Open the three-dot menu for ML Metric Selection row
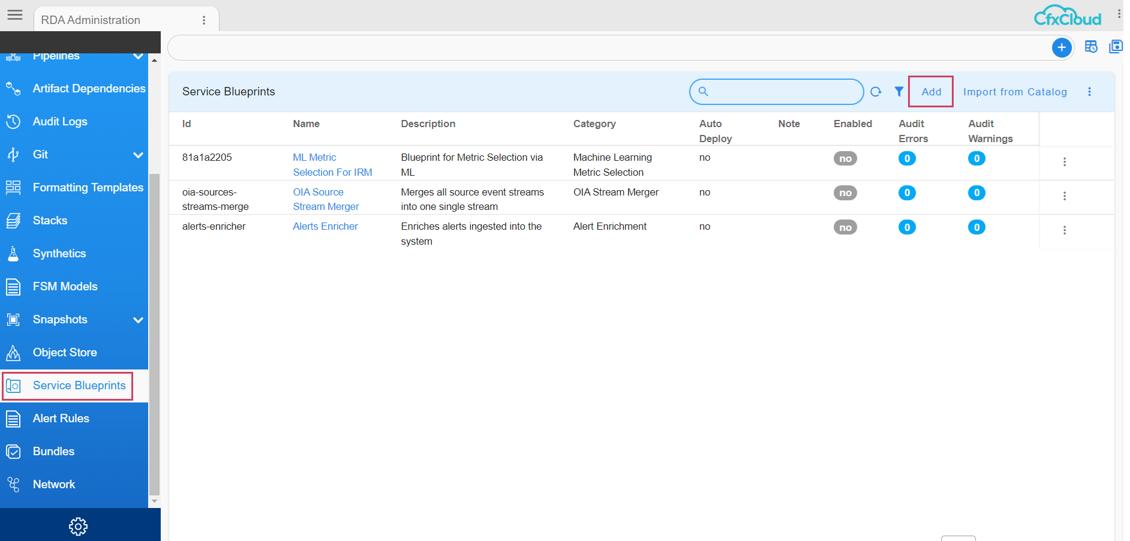This screenshot has height=541, width=1130. click(x=1065, y=162)
